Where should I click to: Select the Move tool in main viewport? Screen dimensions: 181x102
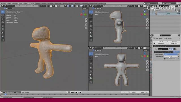pos(3,19)
